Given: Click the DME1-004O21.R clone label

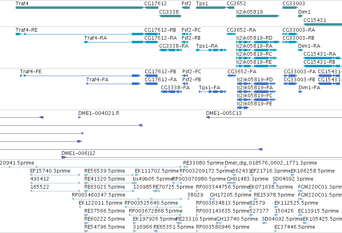Looking at the screenshot, I should click(99, 113).
